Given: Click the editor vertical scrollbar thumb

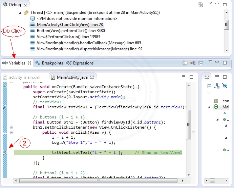Looking at the screenshot, I should (189, 125).
